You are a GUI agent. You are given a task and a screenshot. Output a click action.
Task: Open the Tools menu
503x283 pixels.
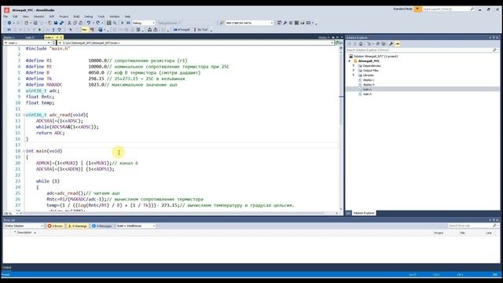[101, 17]
